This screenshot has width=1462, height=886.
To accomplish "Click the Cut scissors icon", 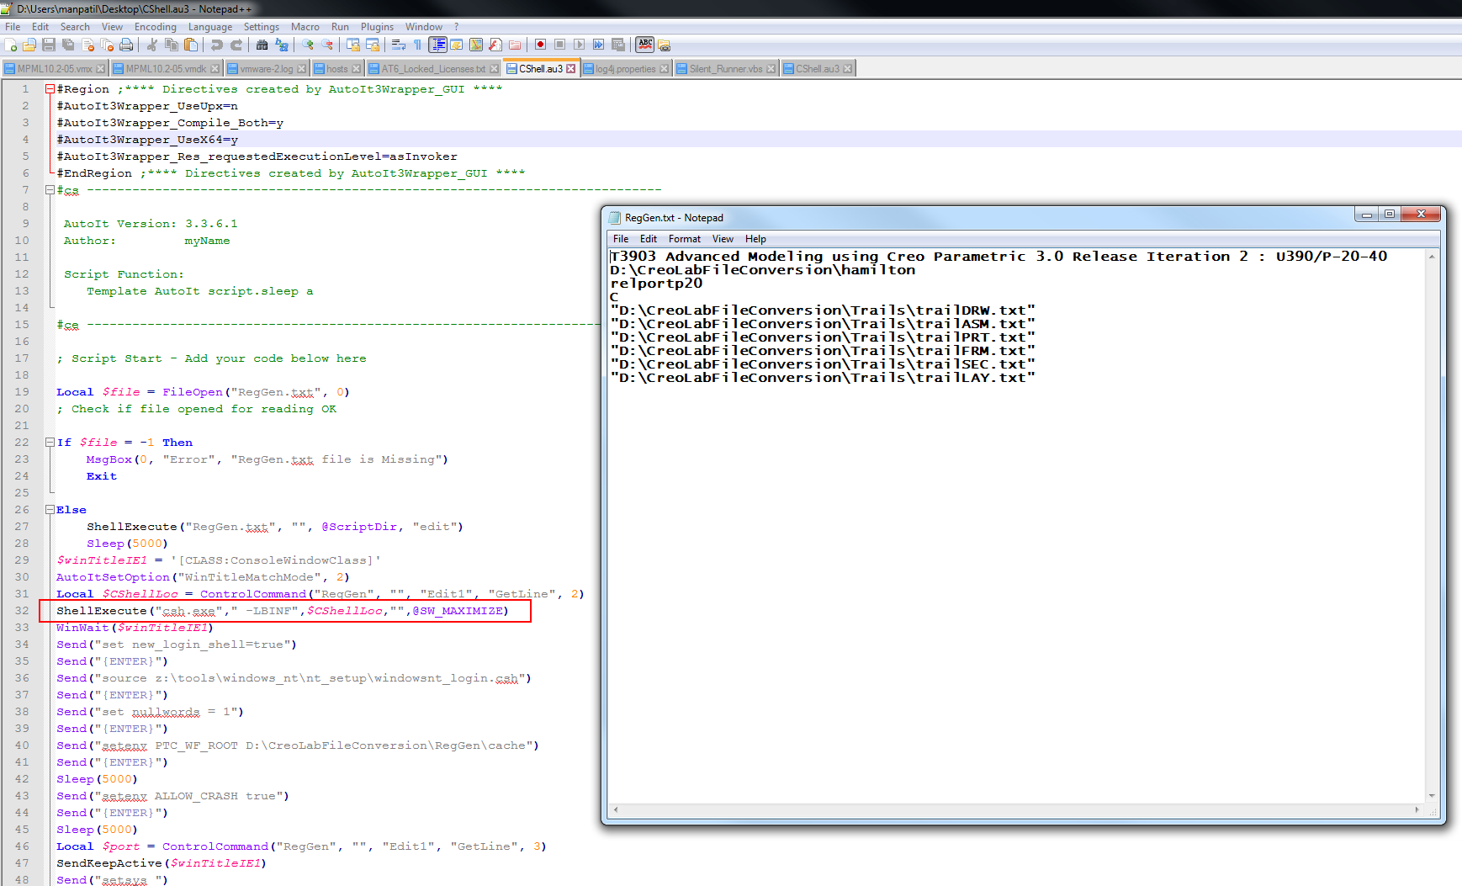I will [151, 45].
